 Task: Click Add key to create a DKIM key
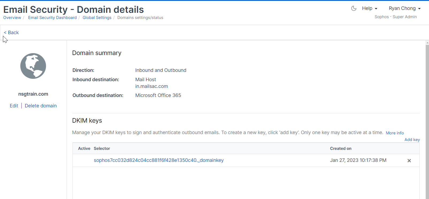click(412, 140)
